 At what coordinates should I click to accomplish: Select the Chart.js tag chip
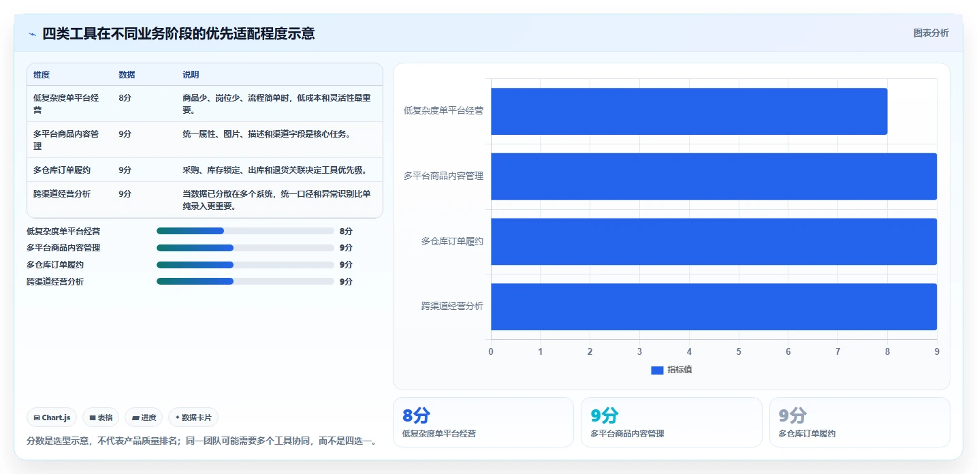[52, 417]
